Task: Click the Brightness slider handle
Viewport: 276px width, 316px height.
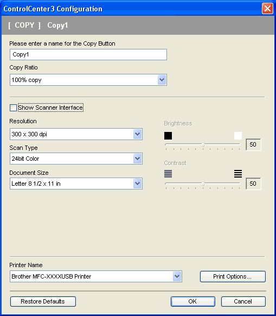Action: (x=203, y=144)
